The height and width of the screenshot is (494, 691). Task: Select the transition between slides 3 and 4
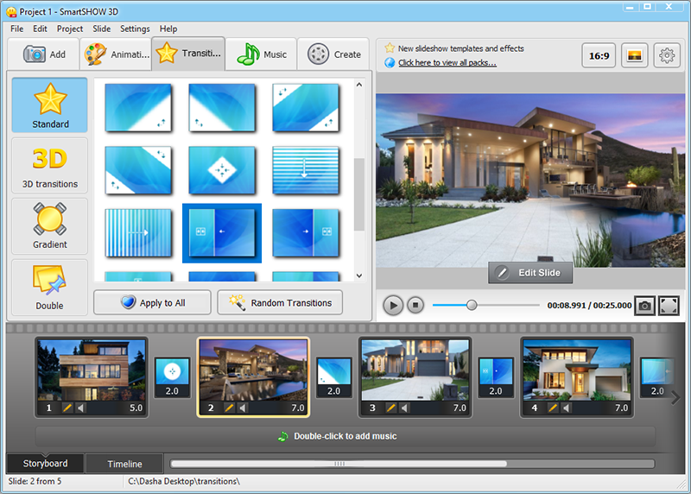[496, 377]
